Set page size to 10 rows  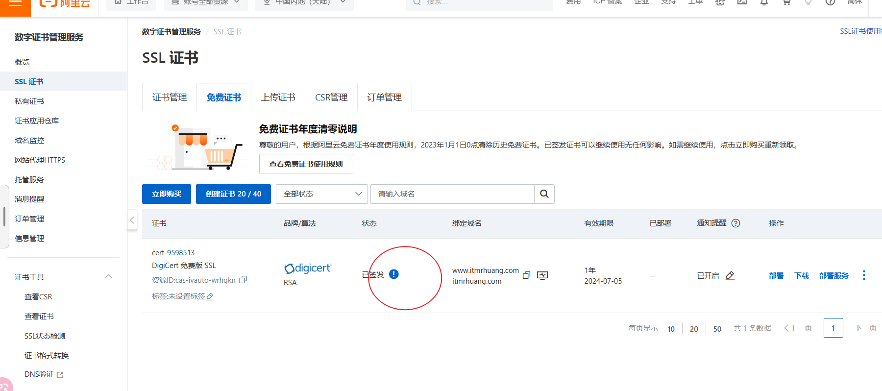[671, 329]
